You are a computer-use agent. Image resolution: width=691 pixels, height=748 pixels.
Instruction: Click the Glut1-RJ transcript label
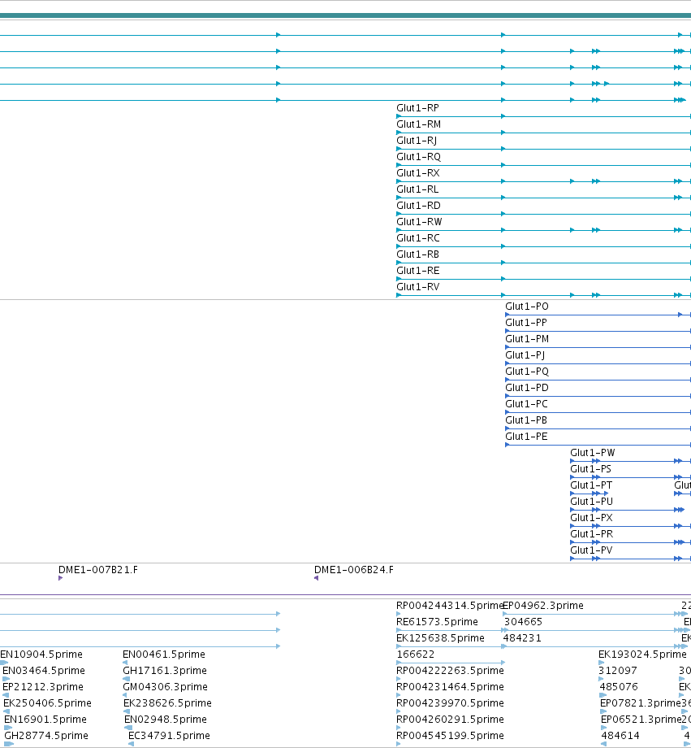click(417, 141)
